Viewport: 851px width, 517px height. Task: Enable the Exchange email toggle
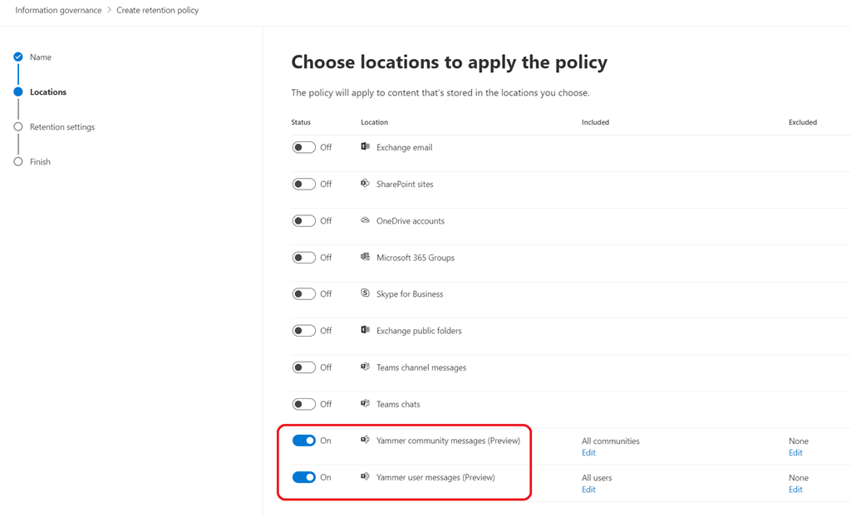coord(303,148)
